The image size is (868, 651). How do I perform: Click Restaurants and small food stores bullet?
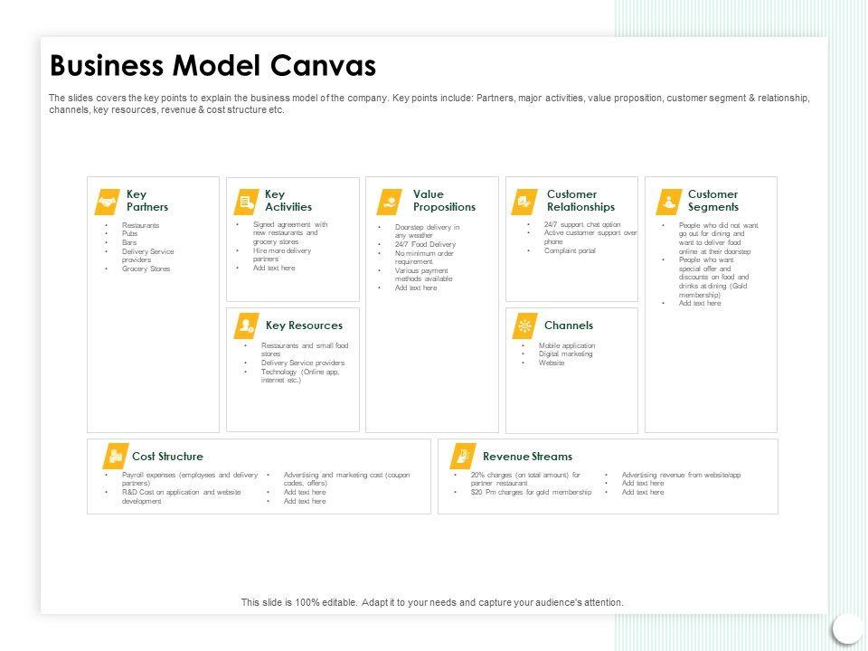coord(305,349)
